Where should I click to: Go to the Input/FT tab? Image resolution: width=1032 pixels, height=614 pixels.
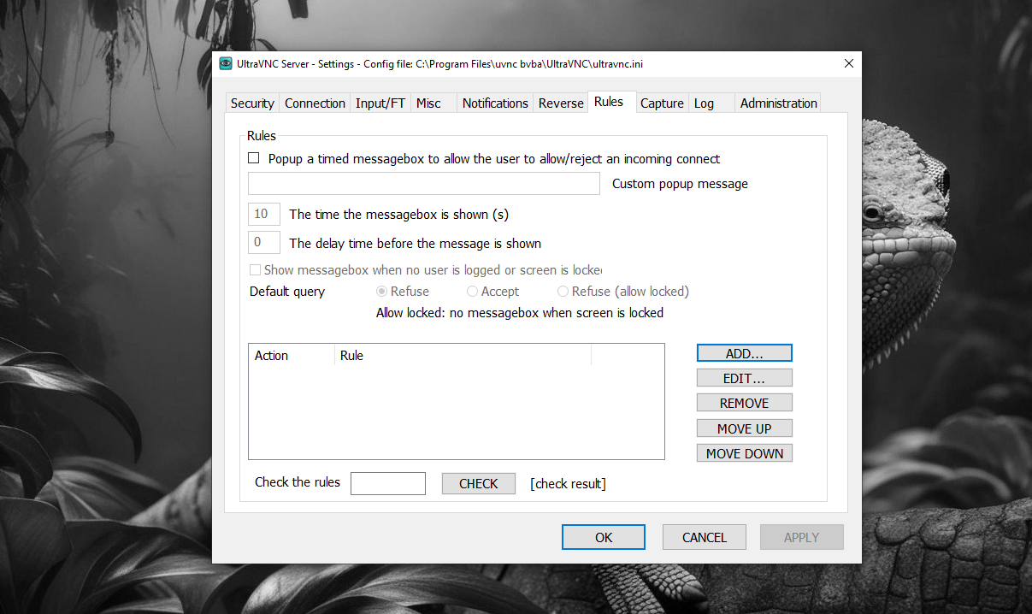coord(380,103)
